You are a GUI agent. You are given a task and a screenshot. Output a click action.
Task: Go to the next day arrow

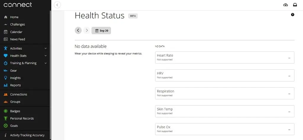pyautogui.click(x=87, y=30)
